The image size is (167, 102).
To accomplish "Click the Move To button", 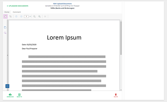I will tap(19, 95).
